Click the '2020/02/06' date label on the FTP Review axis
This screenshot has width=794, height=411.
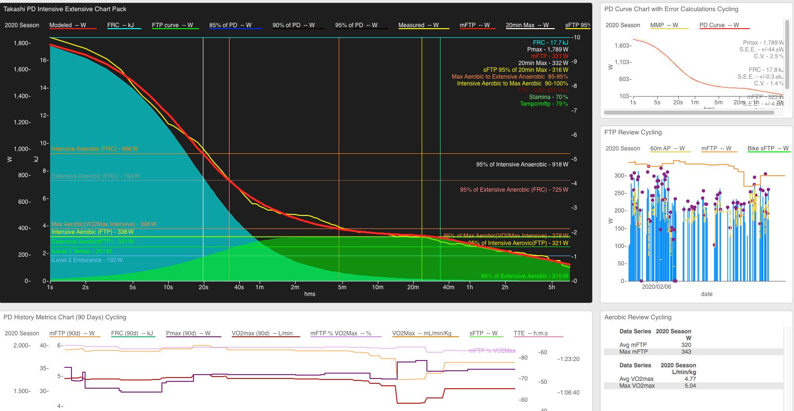click(x=656, y=287)
